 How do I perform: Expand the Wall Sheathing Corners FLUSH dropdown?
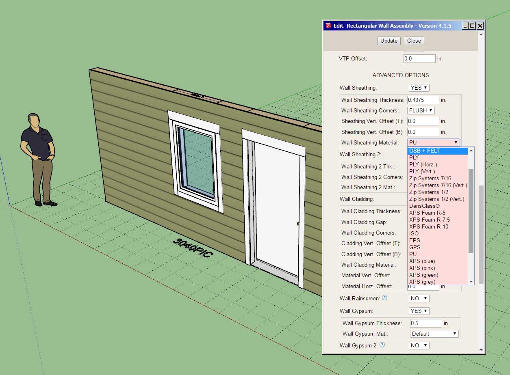click(421, 110)
